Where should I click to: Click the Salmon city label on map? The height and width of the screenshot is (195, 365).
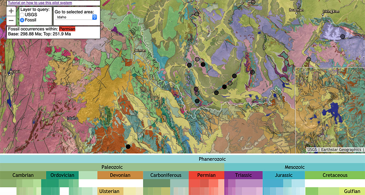(x=141, y=50)
